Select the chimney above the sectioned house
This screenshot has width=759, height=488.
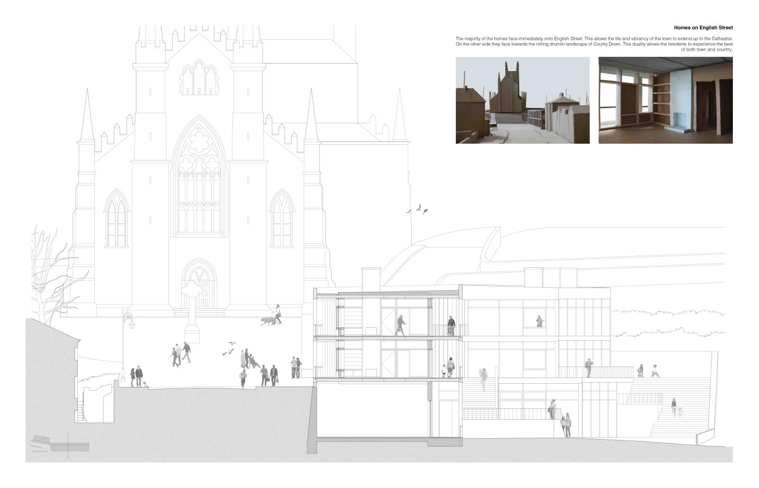point(370,279)
